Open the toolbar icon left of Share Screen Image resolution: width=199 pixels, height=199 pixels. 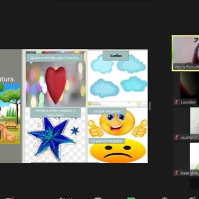98,198
